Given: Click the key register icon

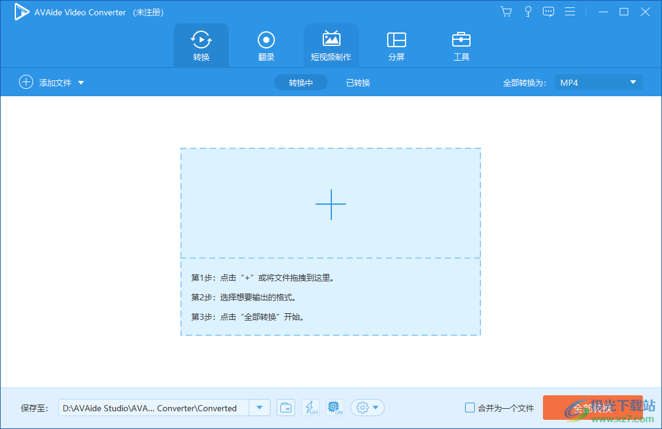Looking at the screenshot, I should [x=528, y=12].
